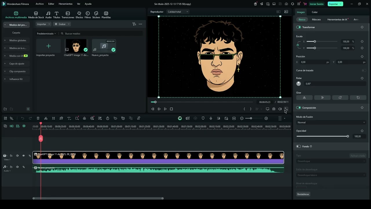The width and height of the screenshot is (371, 209).
Task: Step back one frame in preview
Action: (153, 109)
